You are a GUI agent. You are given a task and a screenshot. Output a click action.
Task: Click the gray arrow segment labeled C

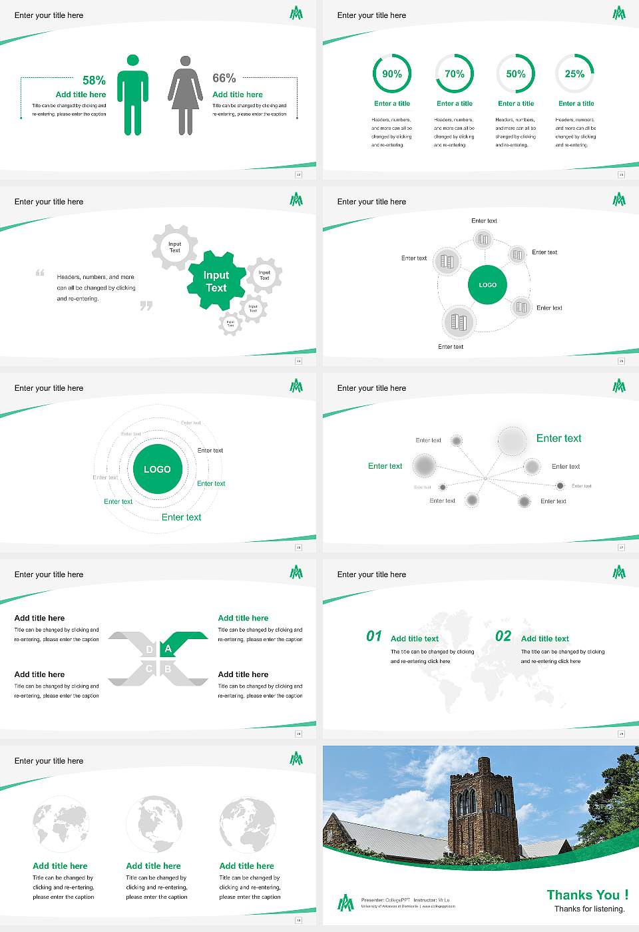[132, 672]
